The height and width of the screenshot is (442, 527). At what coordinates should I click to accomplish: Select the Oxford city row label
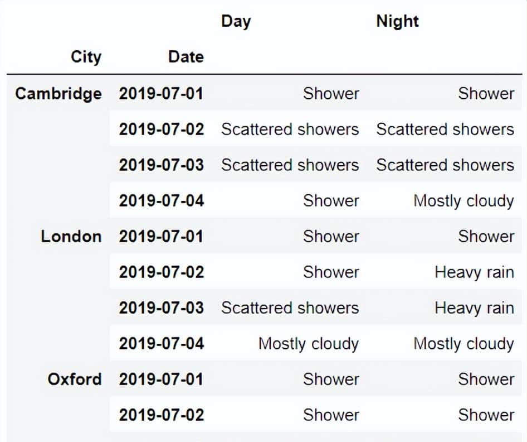pyautogui.click(x=75, y=379)
